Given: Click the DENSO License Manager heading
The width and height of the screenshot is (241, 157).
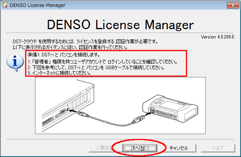Looking at the screenshot, I should tap(120, 24).
